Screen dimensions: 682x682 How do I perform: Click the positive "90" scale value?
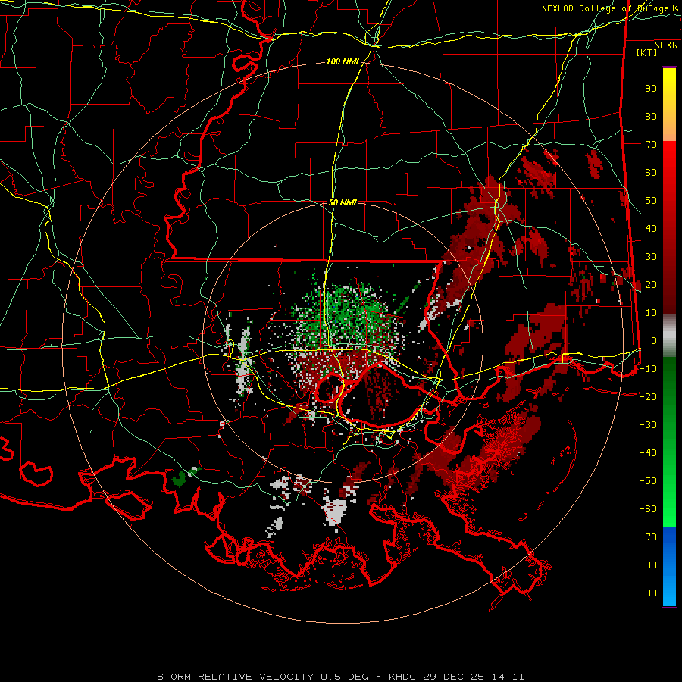[x=651, y=89]
